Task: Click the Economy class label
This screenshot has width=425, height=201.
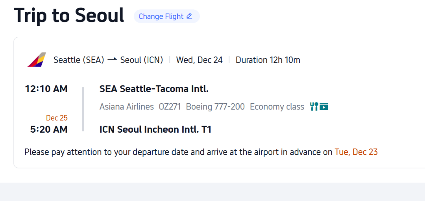Action: pyautogui.click(x=277, y=107)
